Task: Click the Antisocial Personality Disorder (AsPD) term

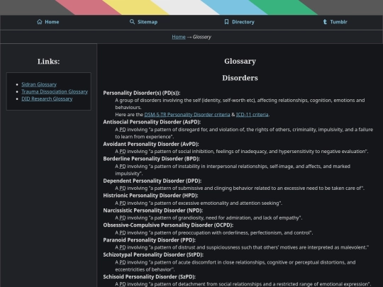Action: point(152,122)
